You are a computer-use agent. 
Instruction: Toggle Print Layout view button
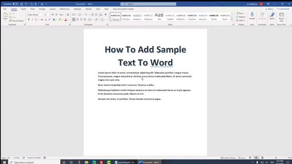click(x=256, y=158)
